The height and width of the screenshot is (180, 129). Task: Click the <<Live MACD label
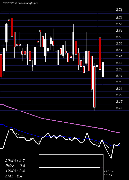pos(109,173)
